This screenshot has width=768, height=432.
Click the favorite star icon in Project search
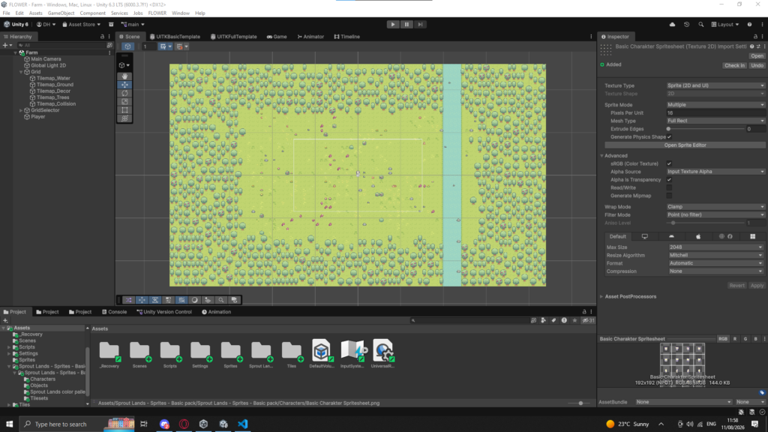pyautogui.click(x=574, y=320)
